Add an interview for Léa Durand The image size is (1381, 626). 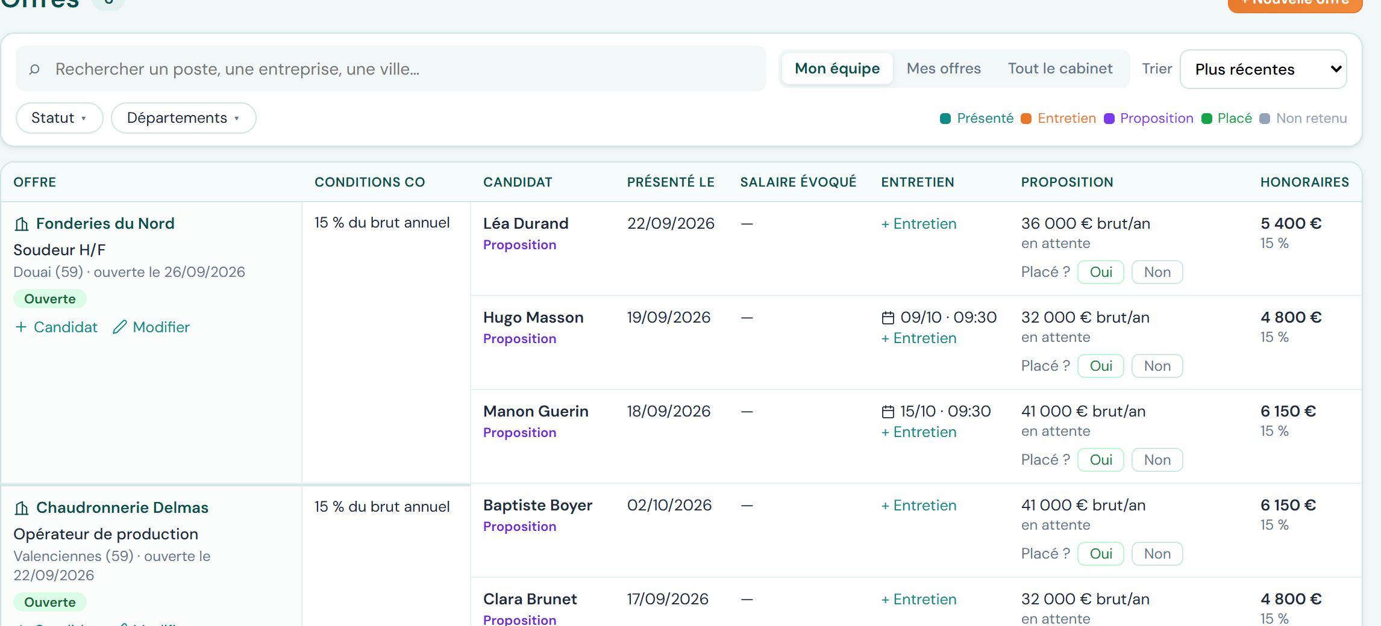(x=919, y=224)
